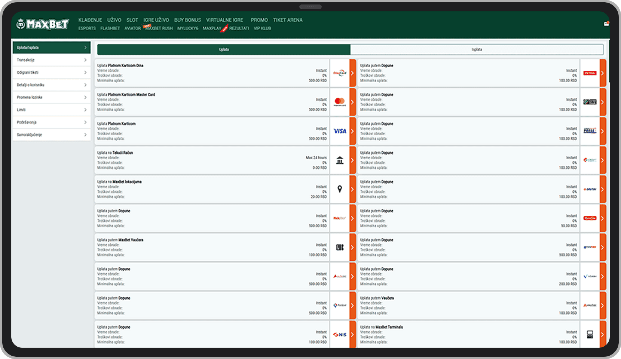Select the Uplata tab
The height and width of the screenshot is (359, 621).
click(x=224, y=49)
